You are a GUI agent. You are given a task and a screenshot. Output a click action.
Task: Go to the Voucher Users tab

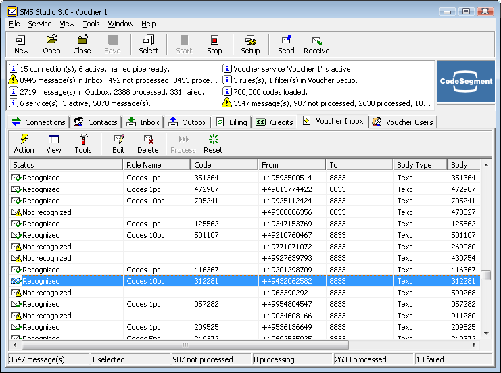[403, 122]
